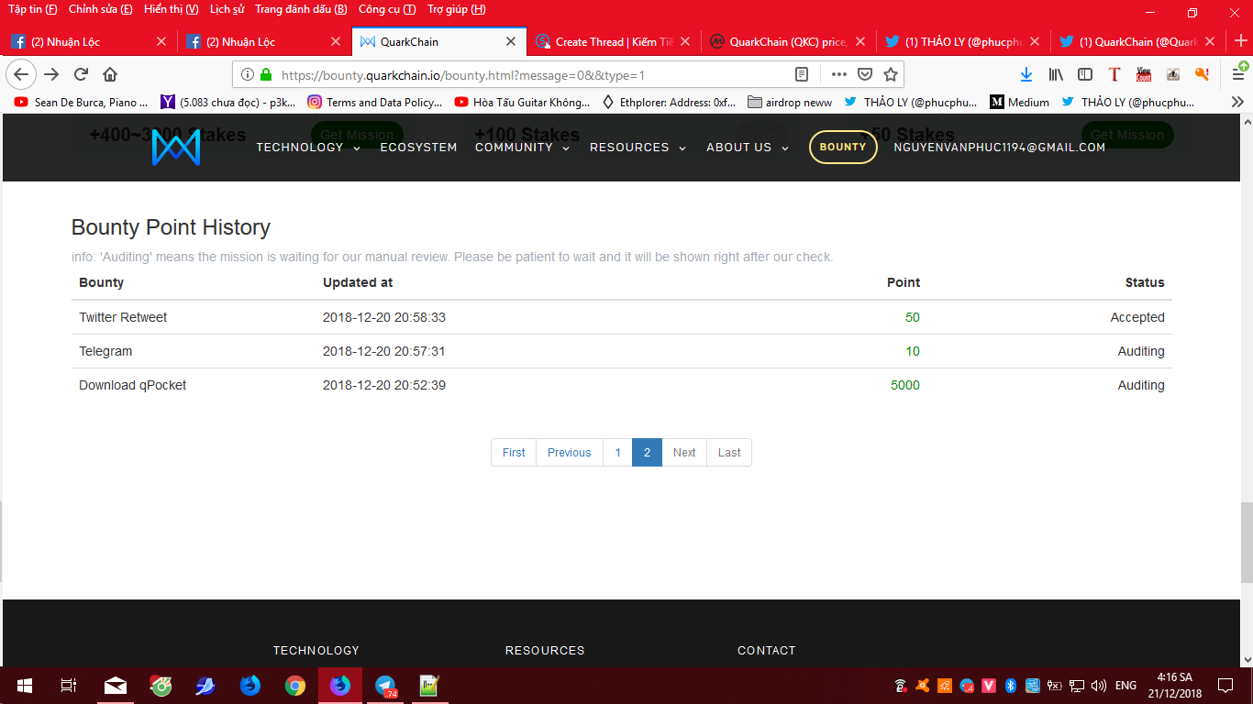Screen dimensions: 1253x704
Task: Open the browser home page
Action: coord(110,74)
